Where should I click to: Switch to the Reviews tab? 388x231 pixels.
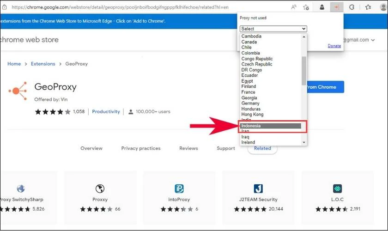[x=188, y=148]
